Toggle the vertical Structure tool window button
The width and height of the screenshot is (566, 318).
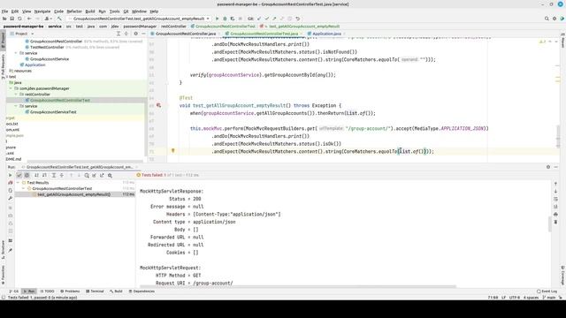(x=3, y=249)
